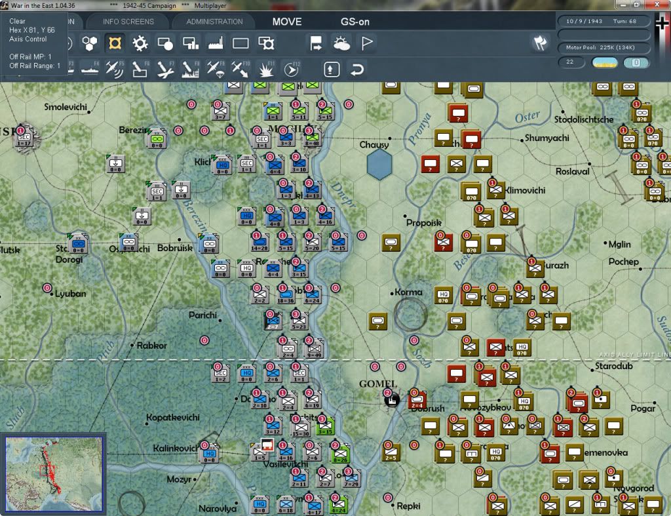Select the unit counter 7=29
Image resolution: width=671 pixels, height=516 pixels.
pos(351,479)
